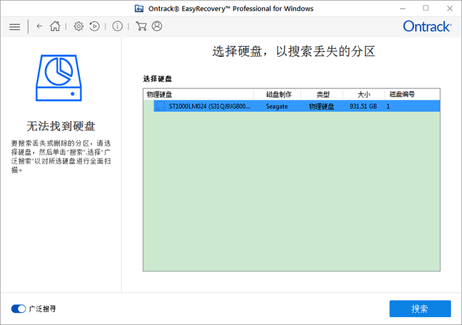Click the disk icon in ST1000LM024 row
This screenshot has width=462, height=325.
(160, 106)
